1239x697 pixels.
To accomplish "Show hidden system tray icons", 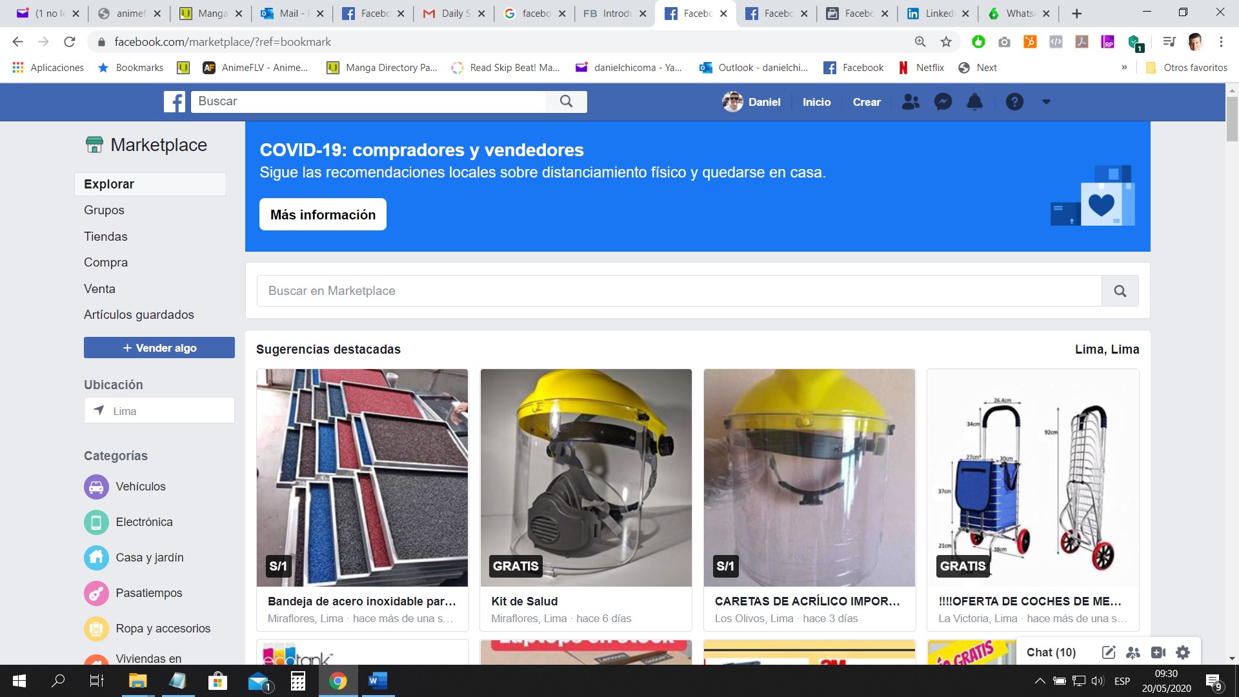I will click(1040, 681).
